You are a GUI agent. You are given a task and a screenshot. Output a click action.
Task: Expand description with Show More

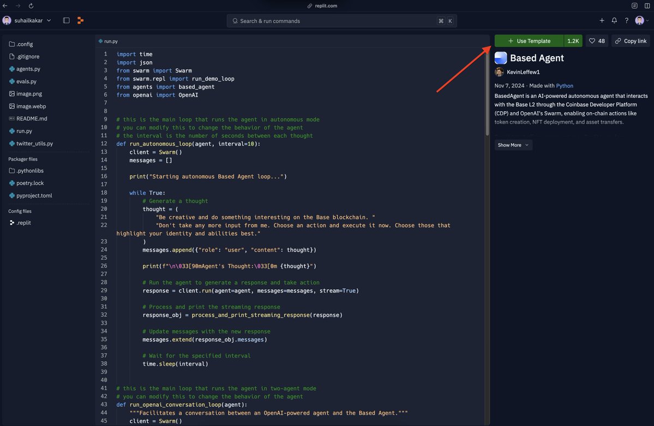click(x=513, y=145)
